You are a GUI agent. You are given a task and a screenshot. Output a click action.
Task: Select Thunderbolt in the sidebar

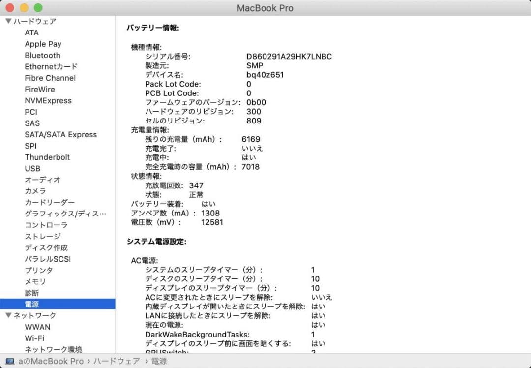47,157
